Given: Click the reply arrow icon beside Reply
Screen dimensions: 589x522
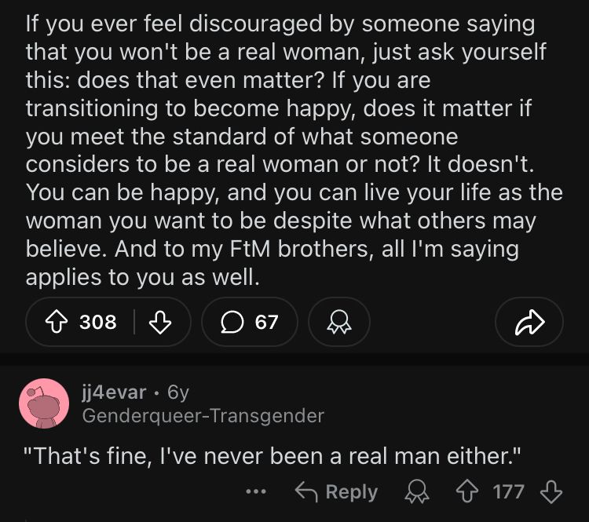Looking at the screenshot, I should [306, 492].
